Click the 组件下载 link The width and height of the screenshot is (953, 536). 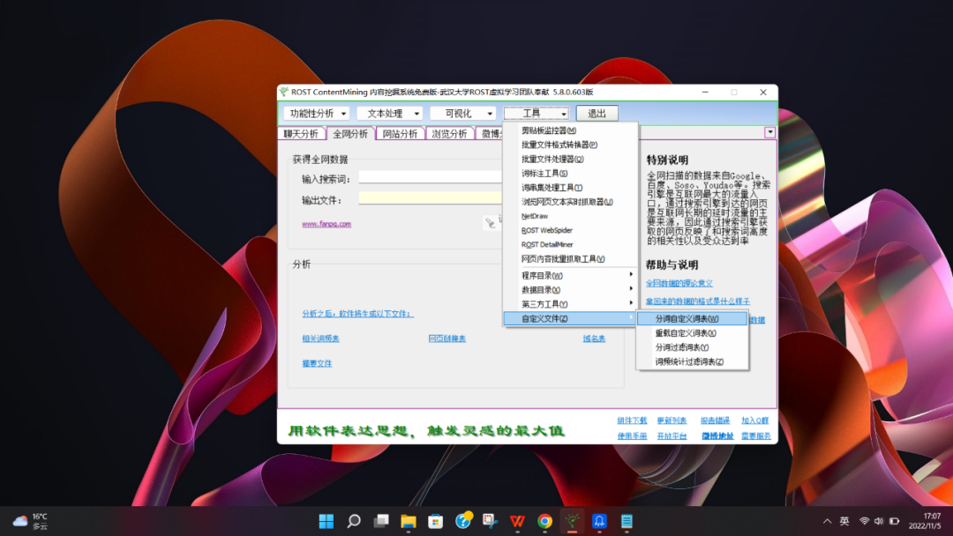pos(632,421)
